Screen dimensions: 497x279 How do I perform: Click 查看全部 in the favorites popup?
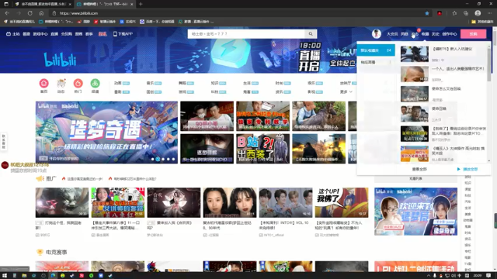coord(419,169)
